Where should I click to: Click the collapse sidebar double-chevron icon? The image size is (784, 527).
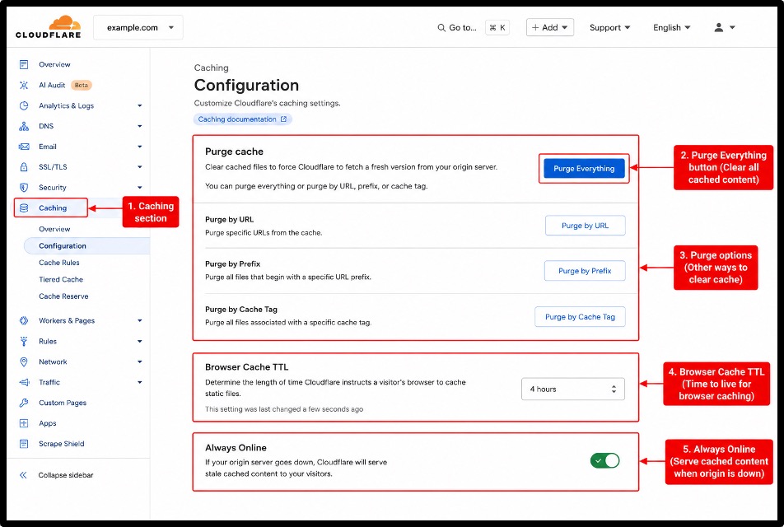(23, 475)
